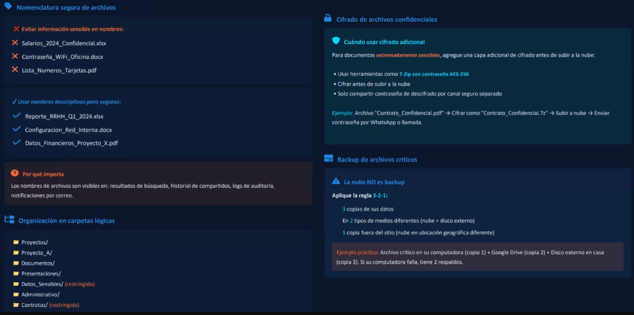
Task: Click the checkmark beside Configuracion_Red_Interna.docx
Action: tap(17, 129)
